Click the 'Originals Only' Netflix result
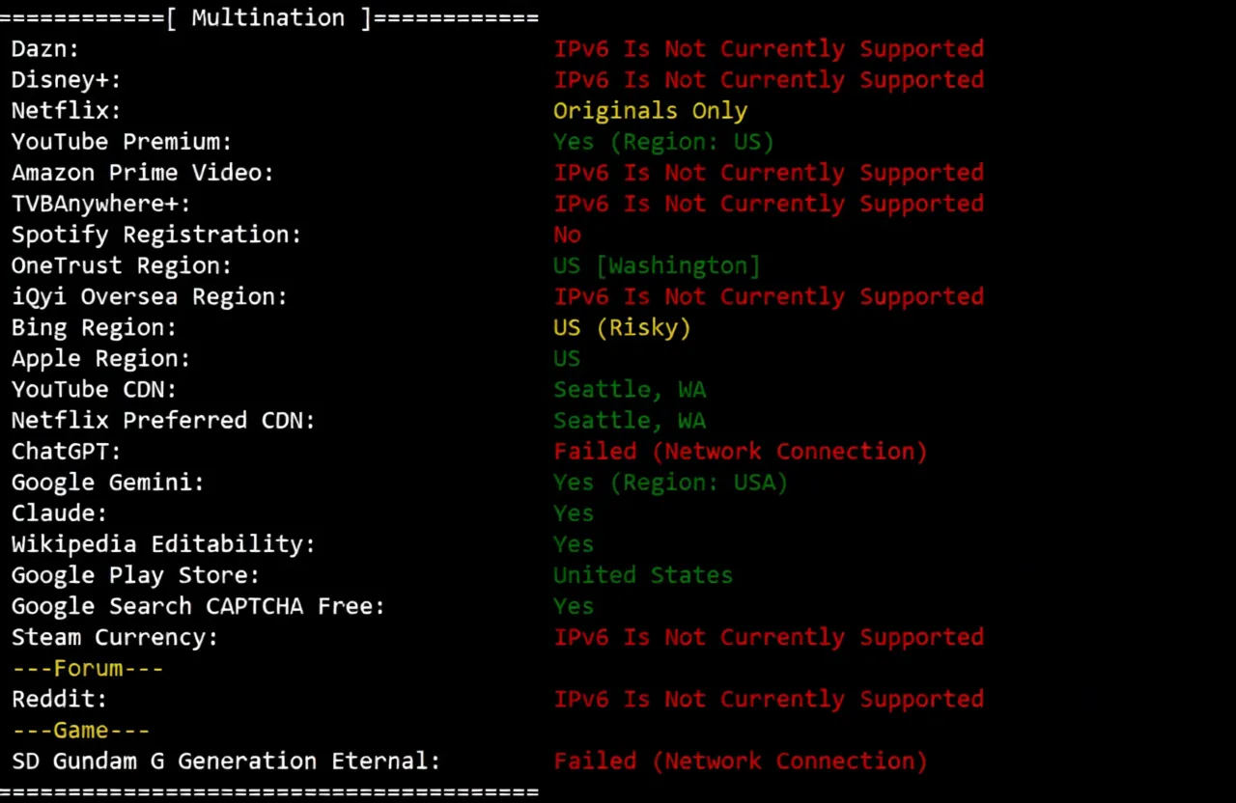 pyautogui.click(x=650, y=111)
